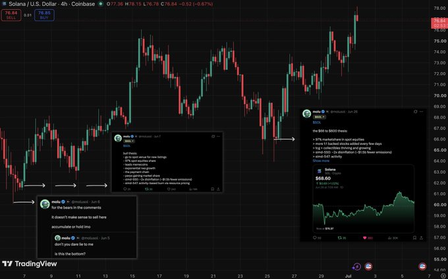Click the molu avatar on the Jun 26 tweet

(x=307, y=114)
